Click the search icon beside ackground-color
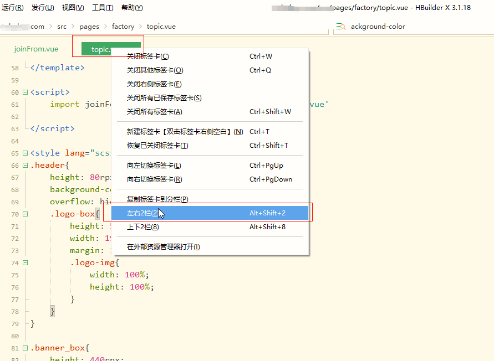494x361 pixels. pyautogui.click(x=341, y=27)
